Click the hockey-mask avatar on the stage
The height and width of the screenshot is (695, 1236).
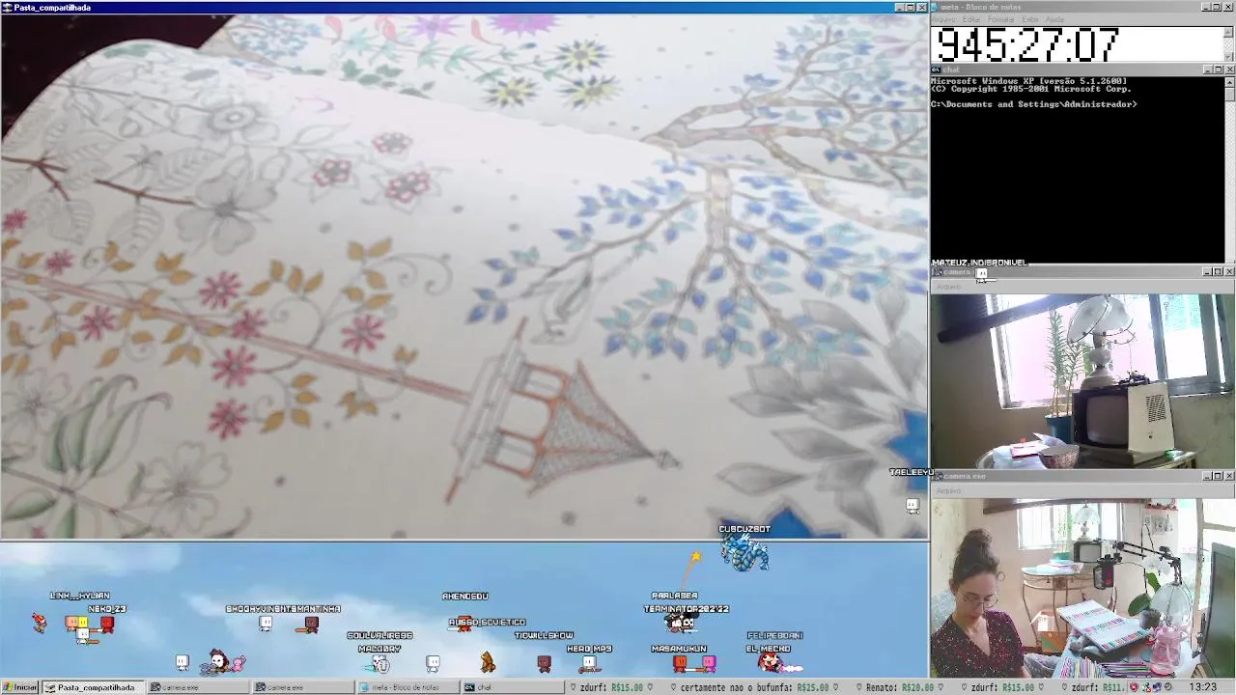[x=218, y=662]
